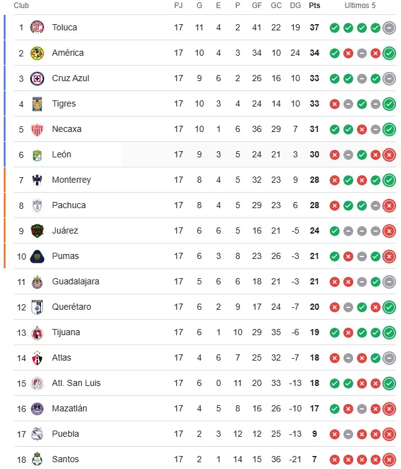Click the Club column header

click(21, 6)
